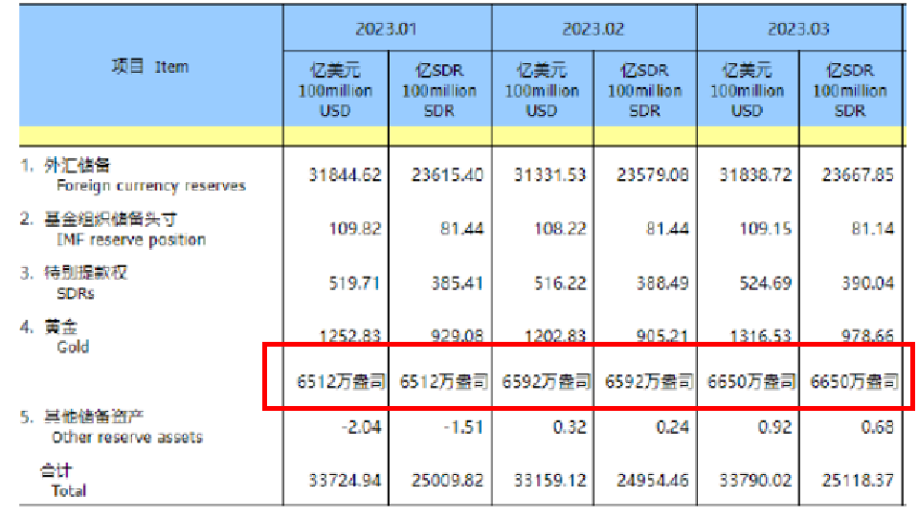Click the gold value 905.21
The height and width of the screenshot is (520, 918).
(662, 335)
